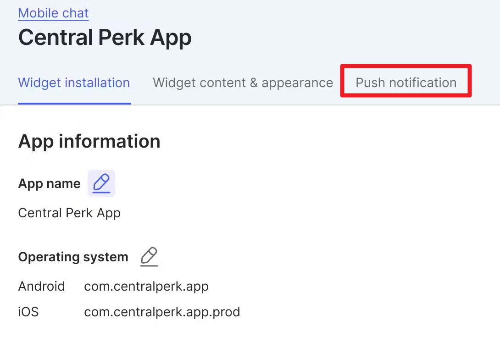Click empty white space below the iOS row
This screenshot has height=353, width=500.
[250, 337]
